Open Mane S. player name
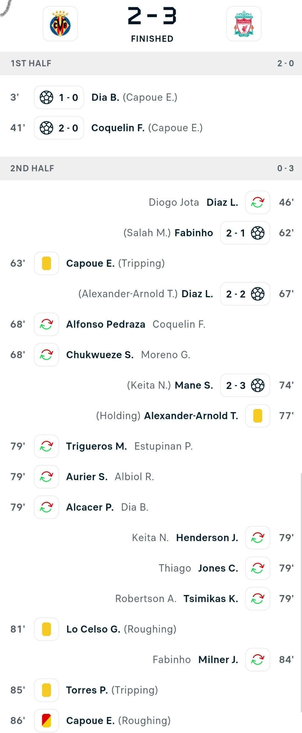 (x=194, y=385)
